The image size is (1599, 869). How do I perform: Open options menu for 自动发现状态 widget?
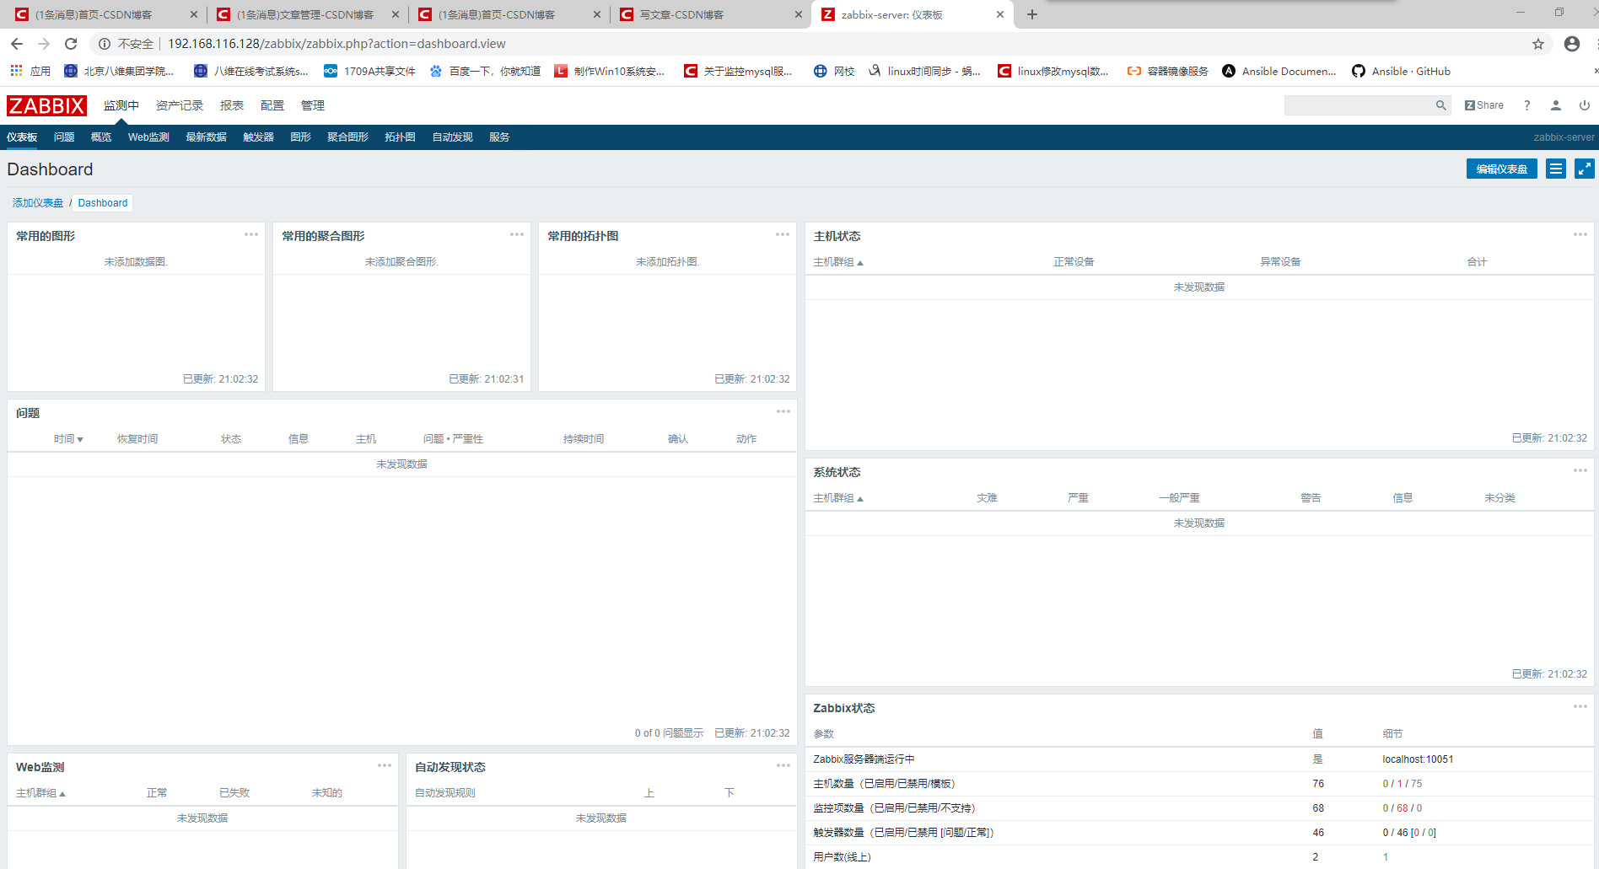coord(783,766)
